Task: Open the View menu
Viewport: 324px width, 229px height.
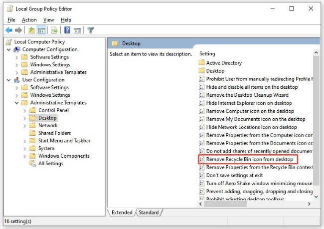Action: [48, 20]
